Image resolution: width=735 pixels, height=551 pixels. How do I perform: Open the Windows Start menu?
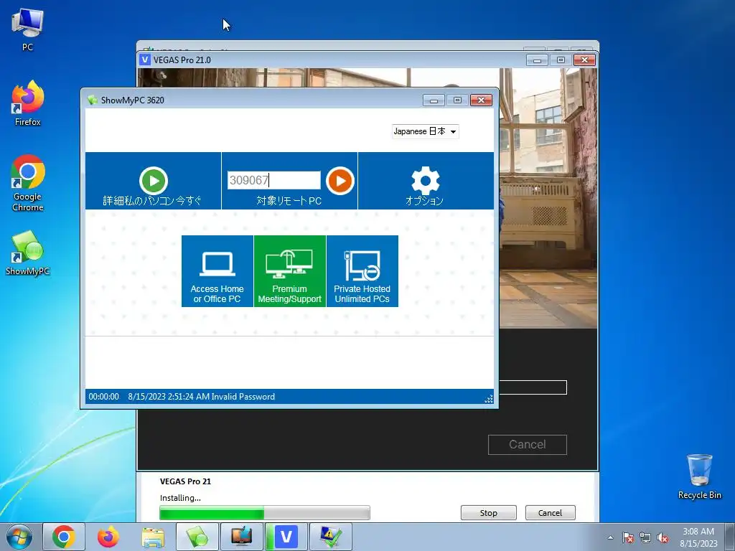coord(19,537)
